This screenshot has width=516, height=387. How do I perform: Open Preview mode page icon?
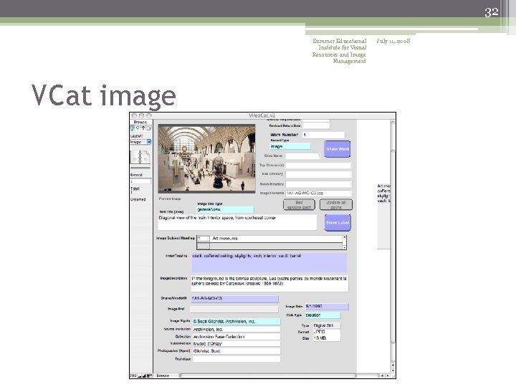coord(149,128)
